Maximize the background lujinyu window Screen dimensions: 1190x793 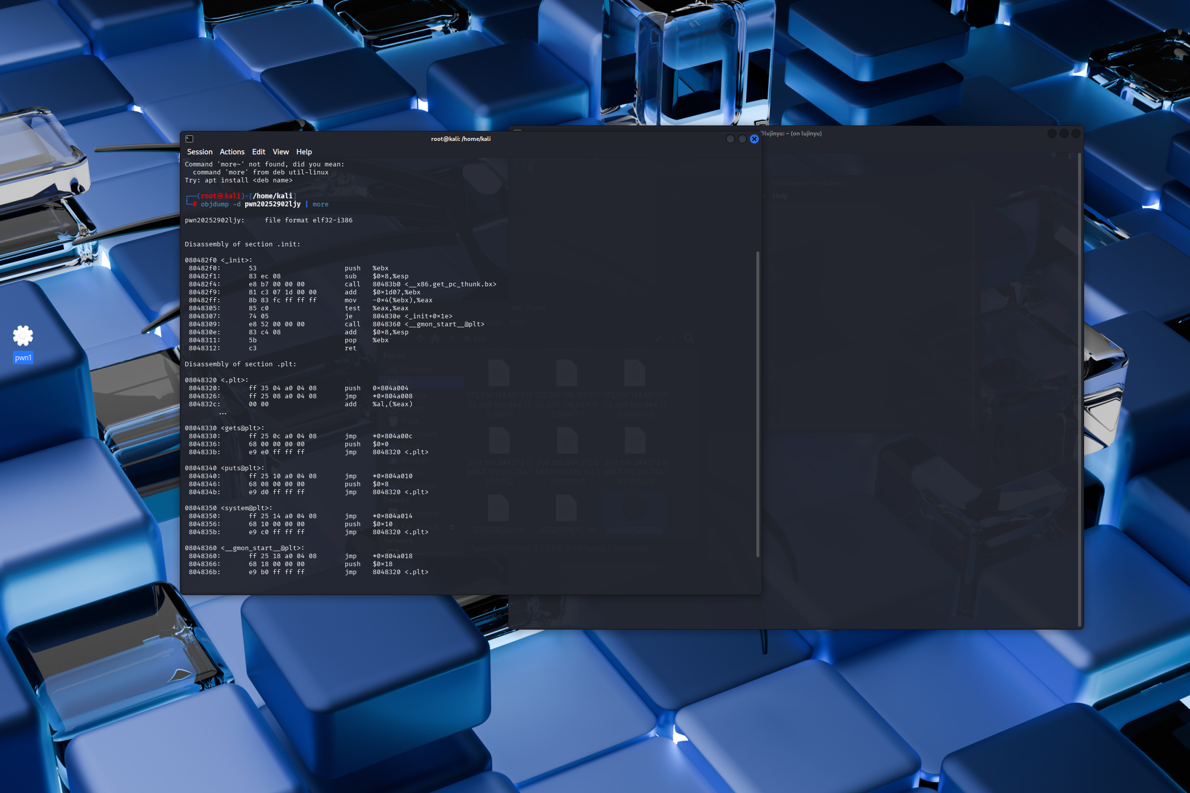pyautogui.click(x=1064, y=133)
